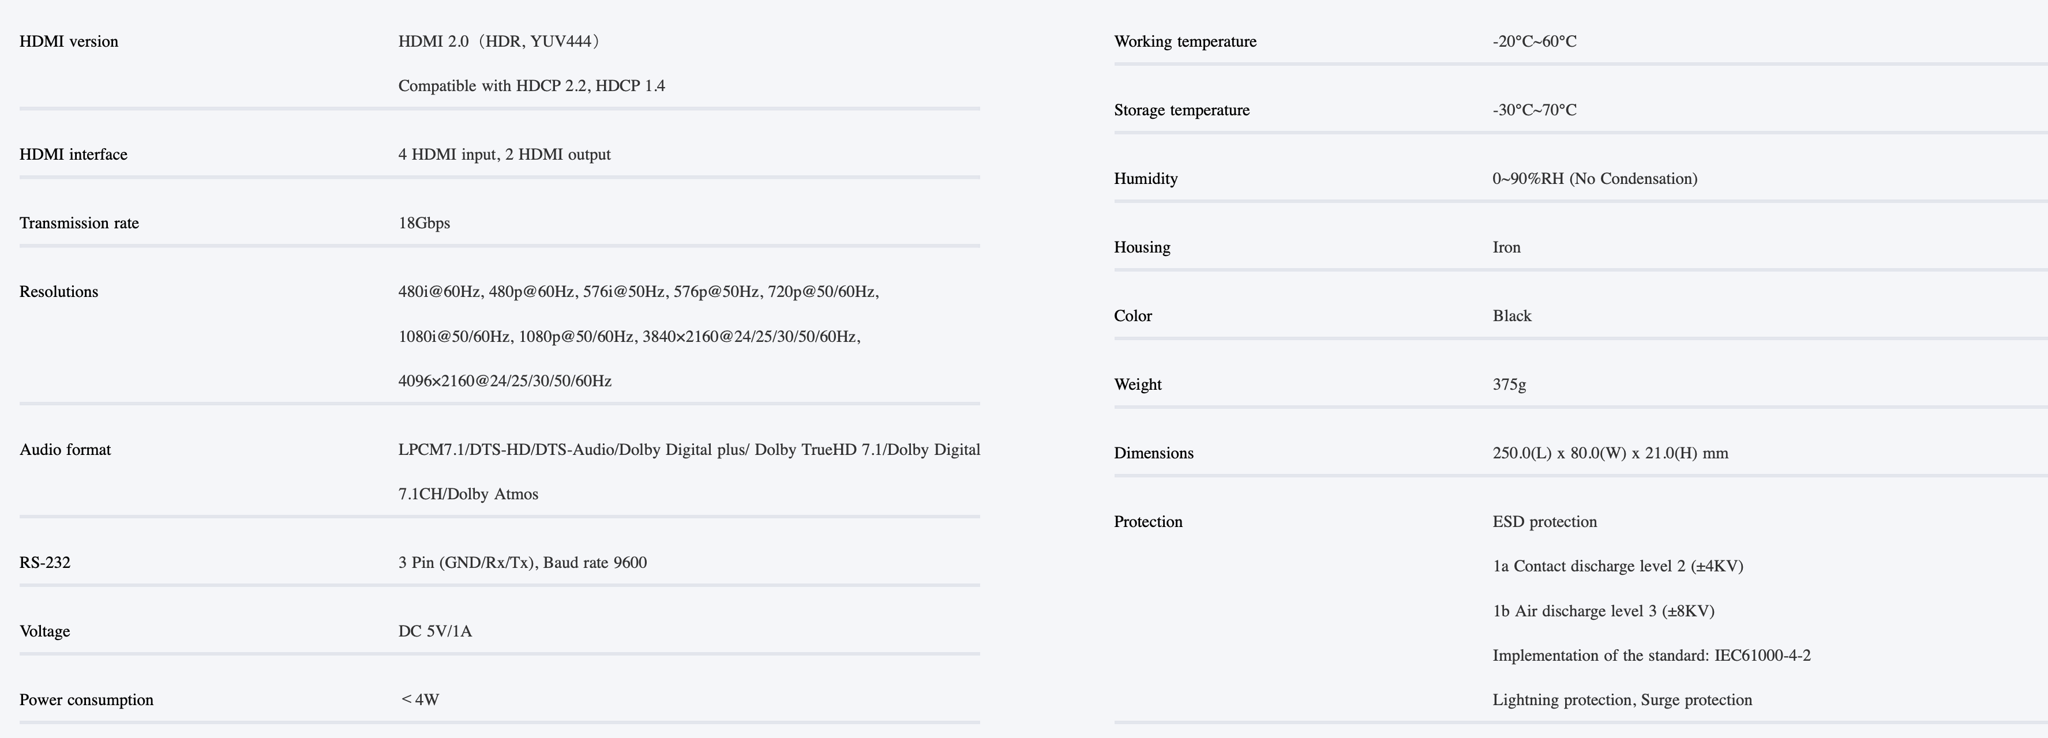This screenshot has height=738, width=2048.
Task: Click the 7.1CH/Dolby Atmos text
Action: 468,494
